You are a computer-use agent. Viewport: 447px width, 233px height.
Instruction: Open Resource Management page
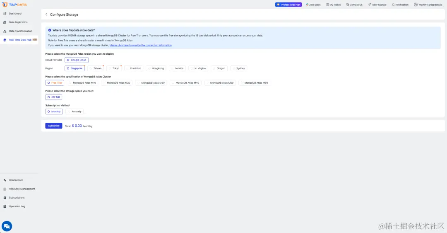pos(22,189)
